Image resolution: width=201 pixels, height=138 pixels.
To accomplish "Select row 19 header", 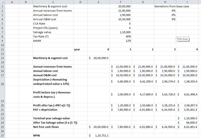I will [3, 95].
